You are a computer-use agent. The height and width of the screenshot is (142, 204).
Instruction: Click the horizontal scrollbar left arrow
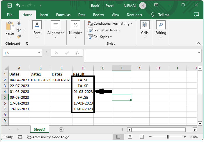[x=129, y=130]
